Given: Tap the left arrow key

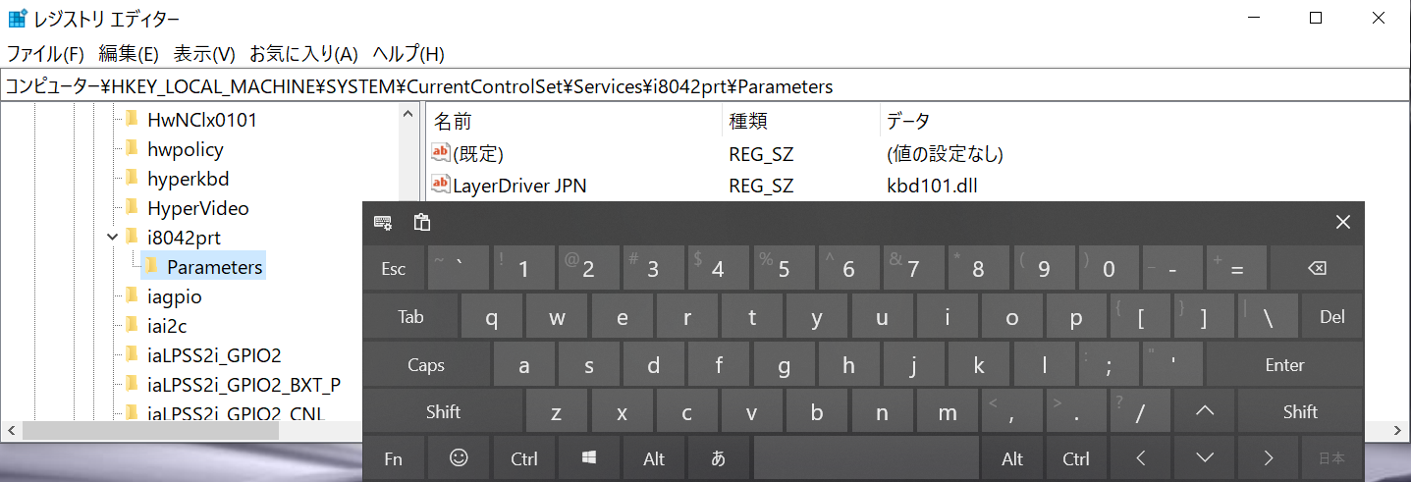Looking at the screenshot, I should 1141,458.
